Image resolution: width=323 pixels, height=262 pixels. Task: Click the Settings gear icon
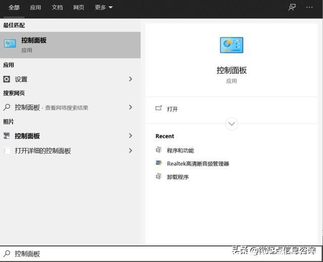coord(7,79)
